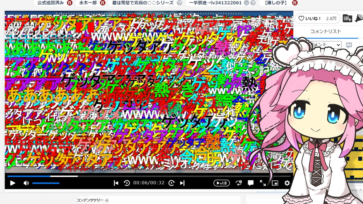Screen dimensions: 363x204
Task: Click the いいね! like button
Action: [317, 18]
